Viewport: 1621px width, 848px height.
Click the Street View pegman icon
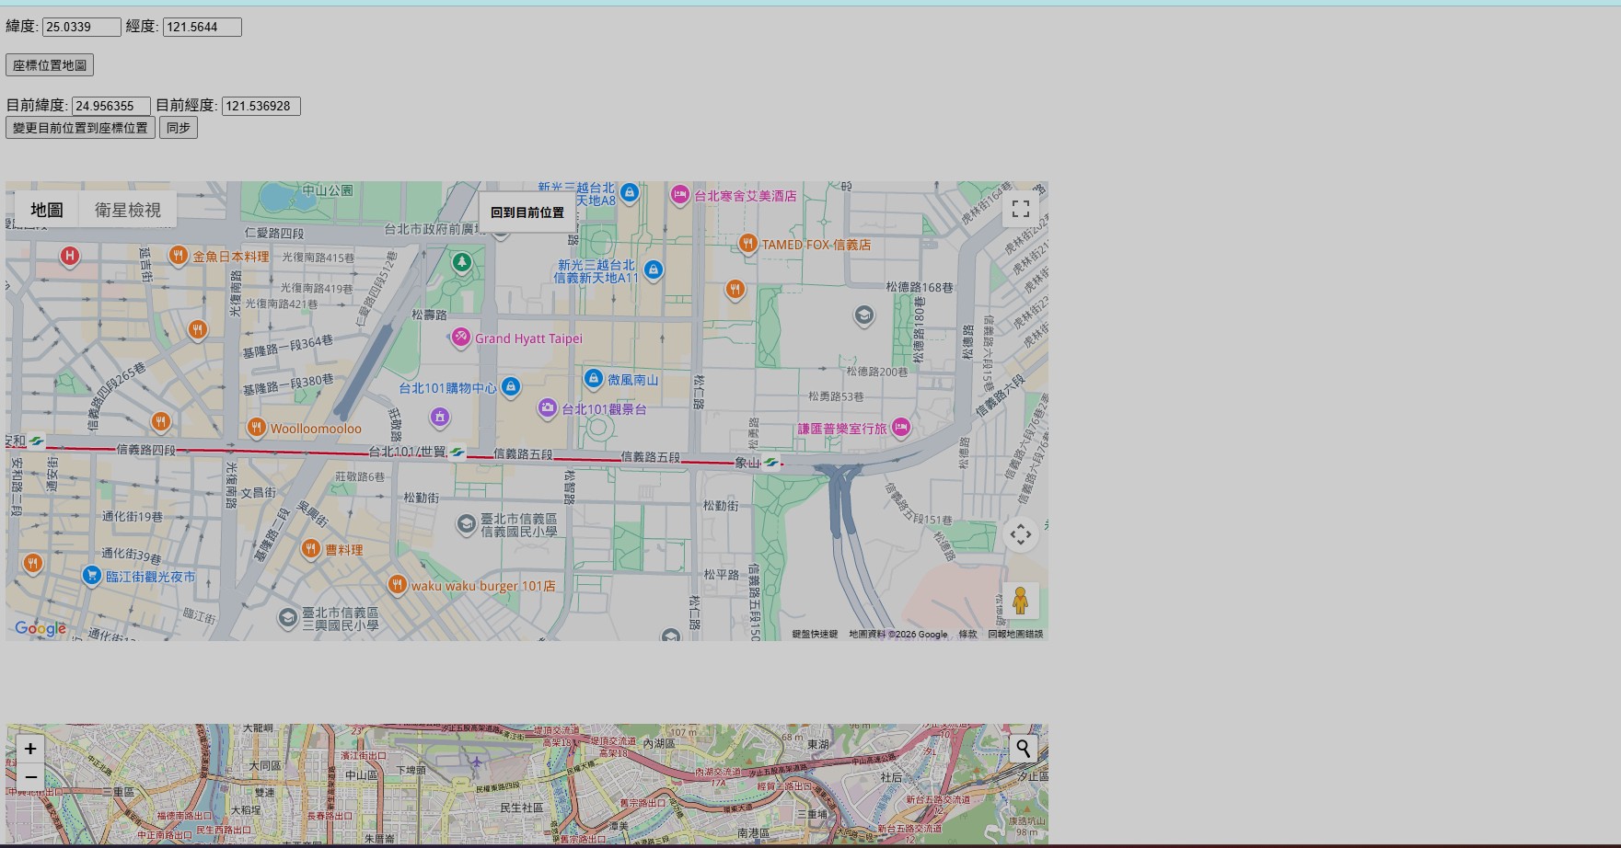tap(1020, 602)
